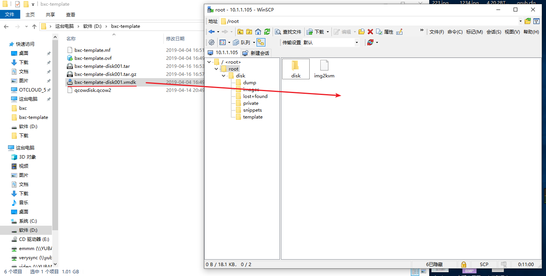Open the 文件 tab in File Explorer

pyautogui.click(x=10, y=14)
